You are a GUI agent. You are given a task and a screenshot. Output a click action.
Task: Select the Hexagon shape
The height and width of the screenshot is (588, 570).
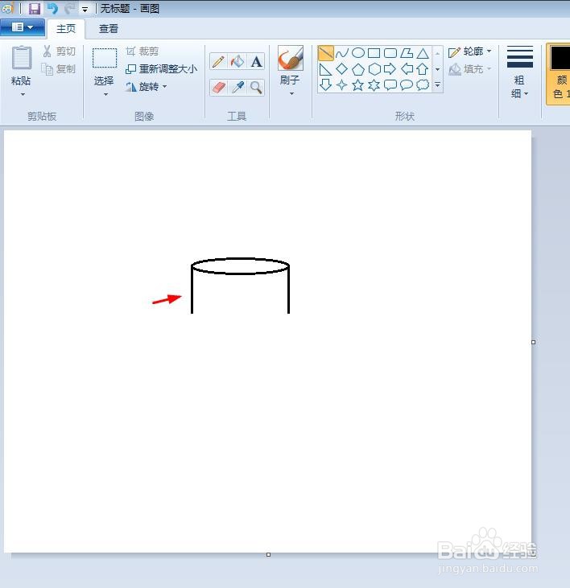[x=374, y=69]
